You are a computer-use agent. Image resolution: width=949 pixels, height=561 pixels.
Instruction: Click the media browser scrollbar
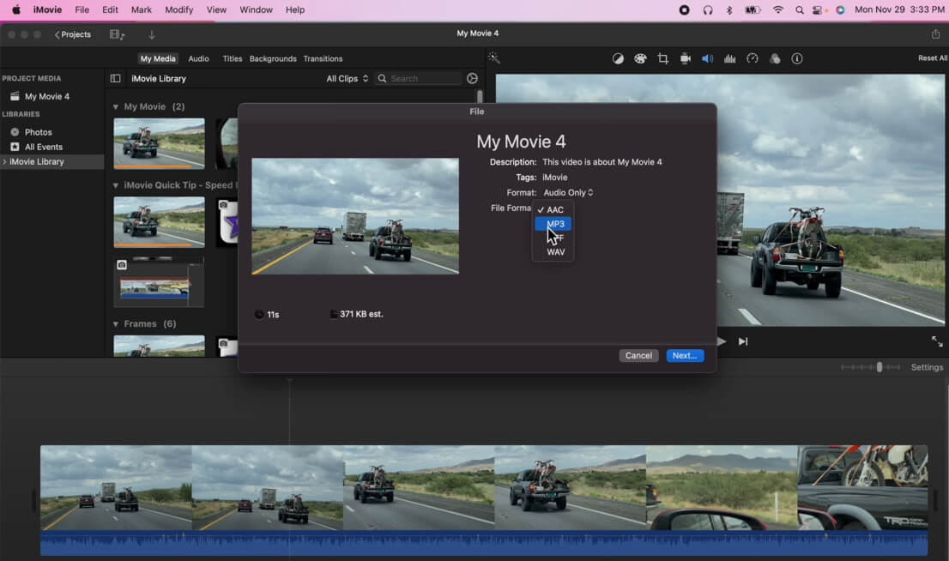[480, 97]
